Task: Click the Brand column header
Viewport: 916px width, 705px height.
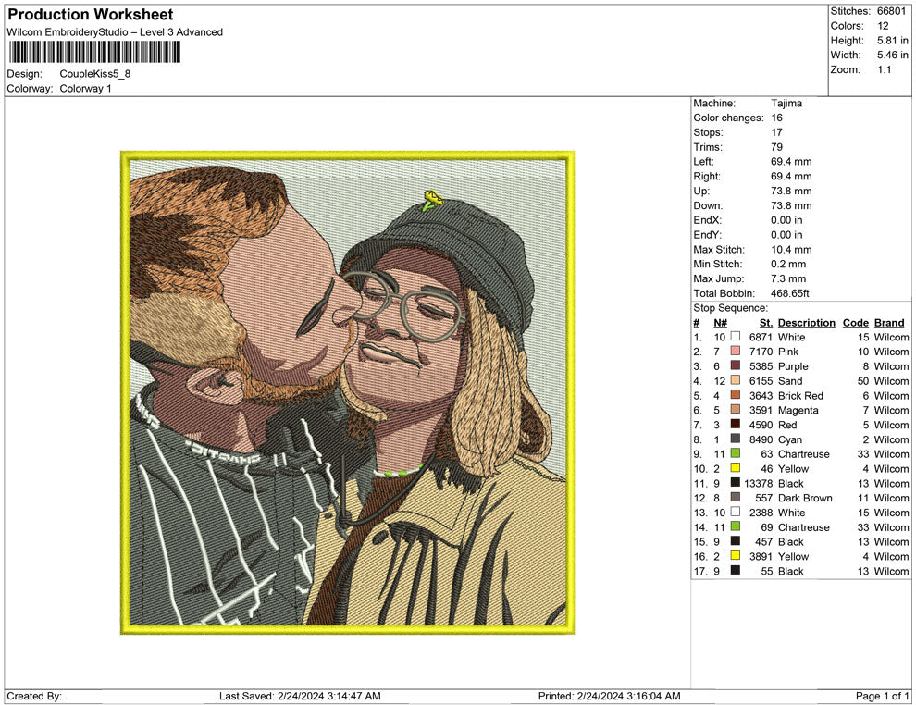Action: (889, 323)
